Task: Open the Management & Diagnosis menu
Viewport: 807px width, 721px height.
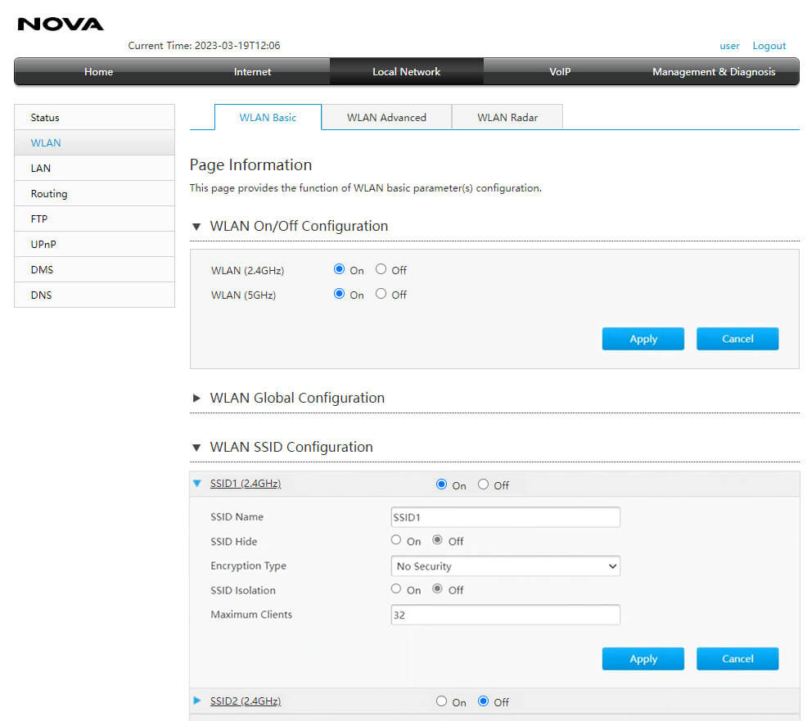Action: point(713,72)
